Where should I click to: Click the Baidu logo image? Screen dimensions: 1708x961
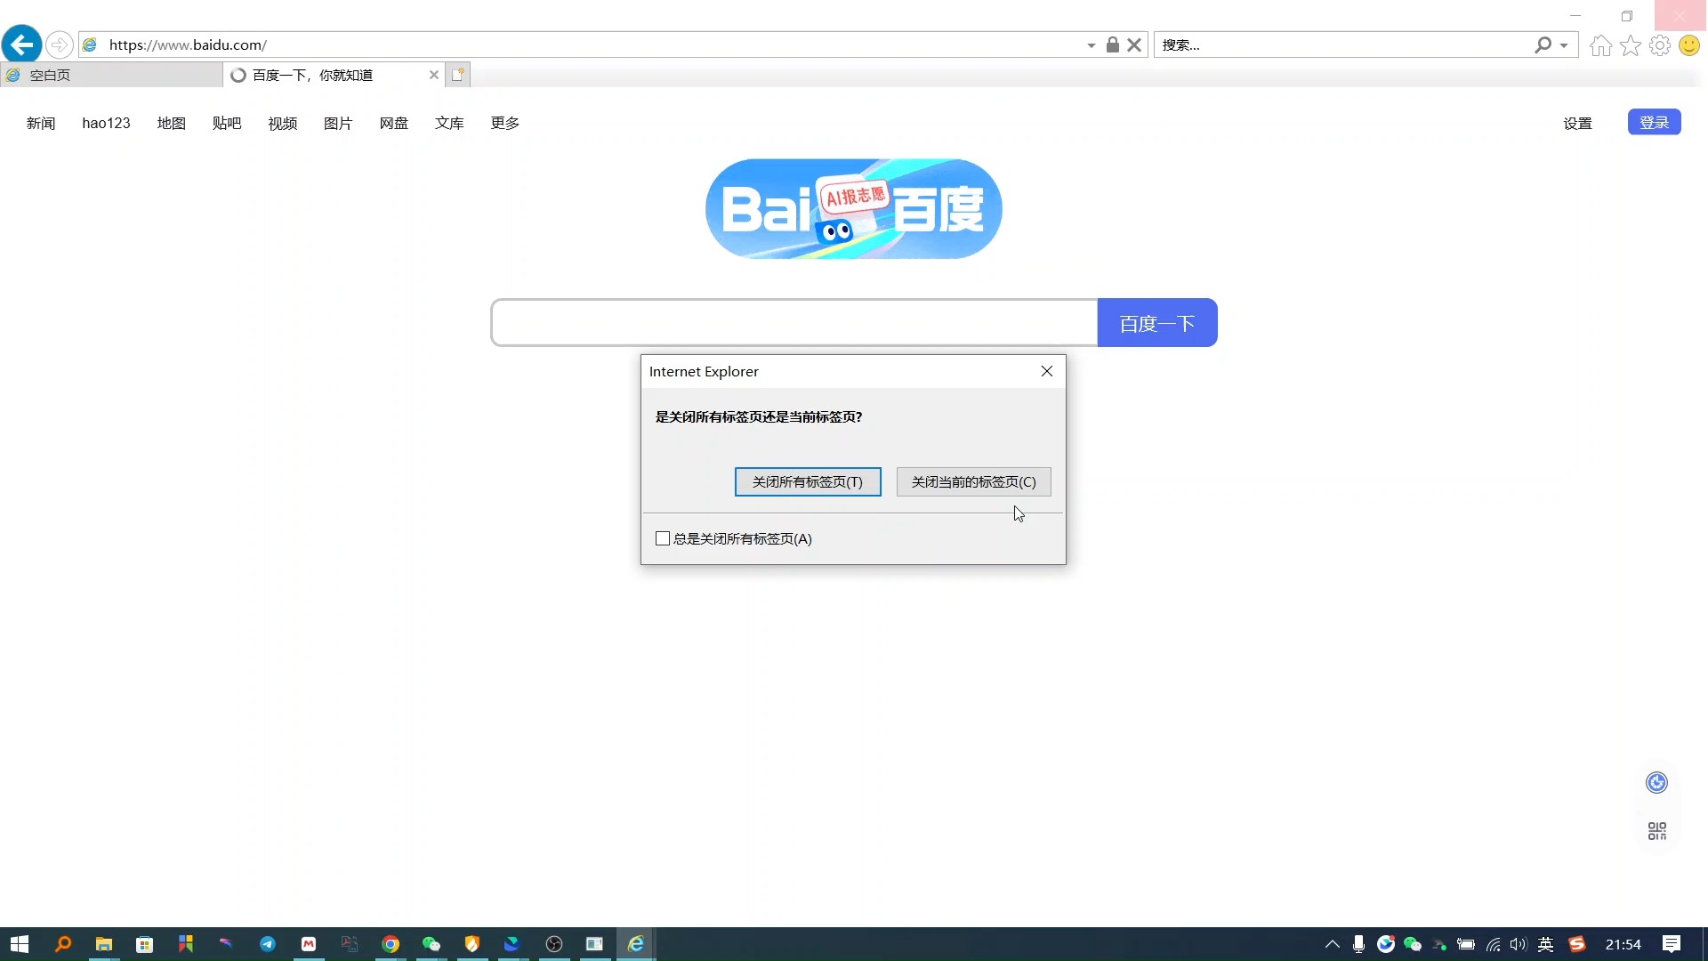(854, 209)
